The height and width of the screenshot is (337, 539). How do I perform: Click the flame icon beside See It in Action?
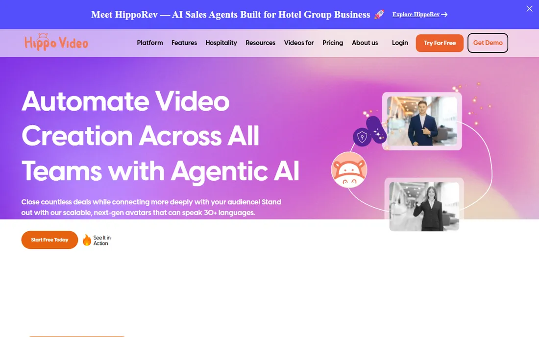[87, 240]
